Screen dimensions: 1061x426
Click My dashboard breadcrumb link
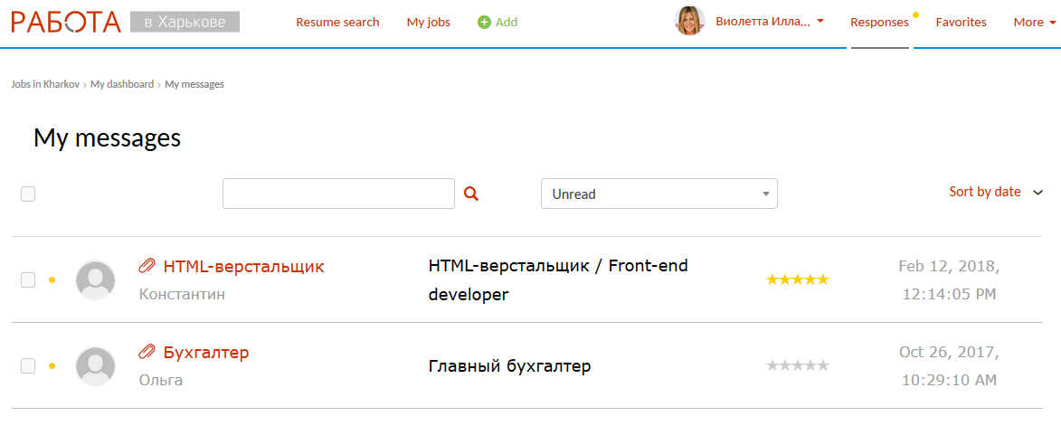pos(122,84)
